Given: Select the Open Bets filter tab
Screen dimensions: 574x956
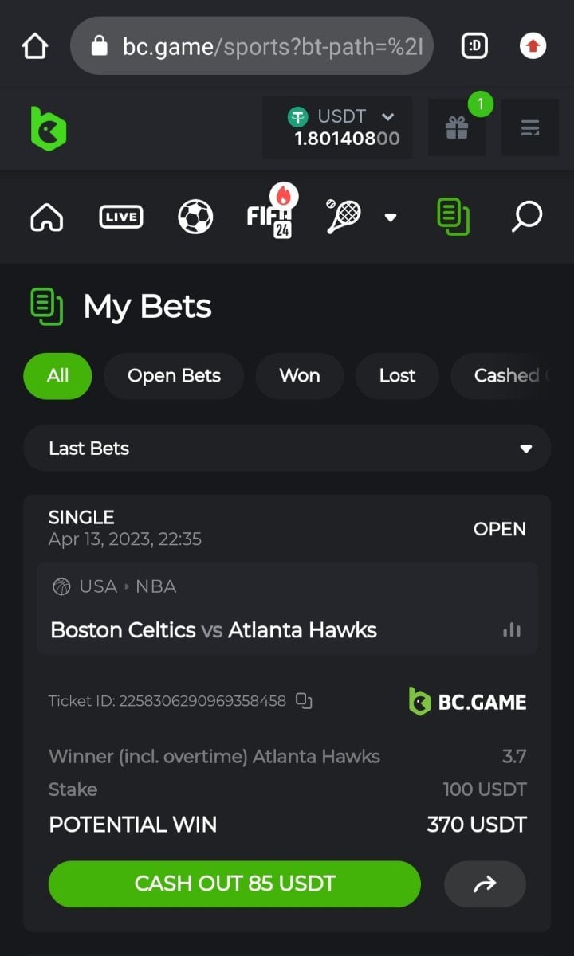Looking at the screenshot, I should [174, 376].
